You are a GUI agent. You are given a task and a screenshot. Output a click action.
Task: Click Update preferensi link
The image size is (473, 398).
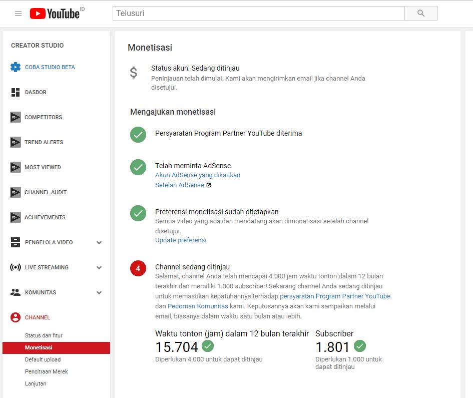181,240
